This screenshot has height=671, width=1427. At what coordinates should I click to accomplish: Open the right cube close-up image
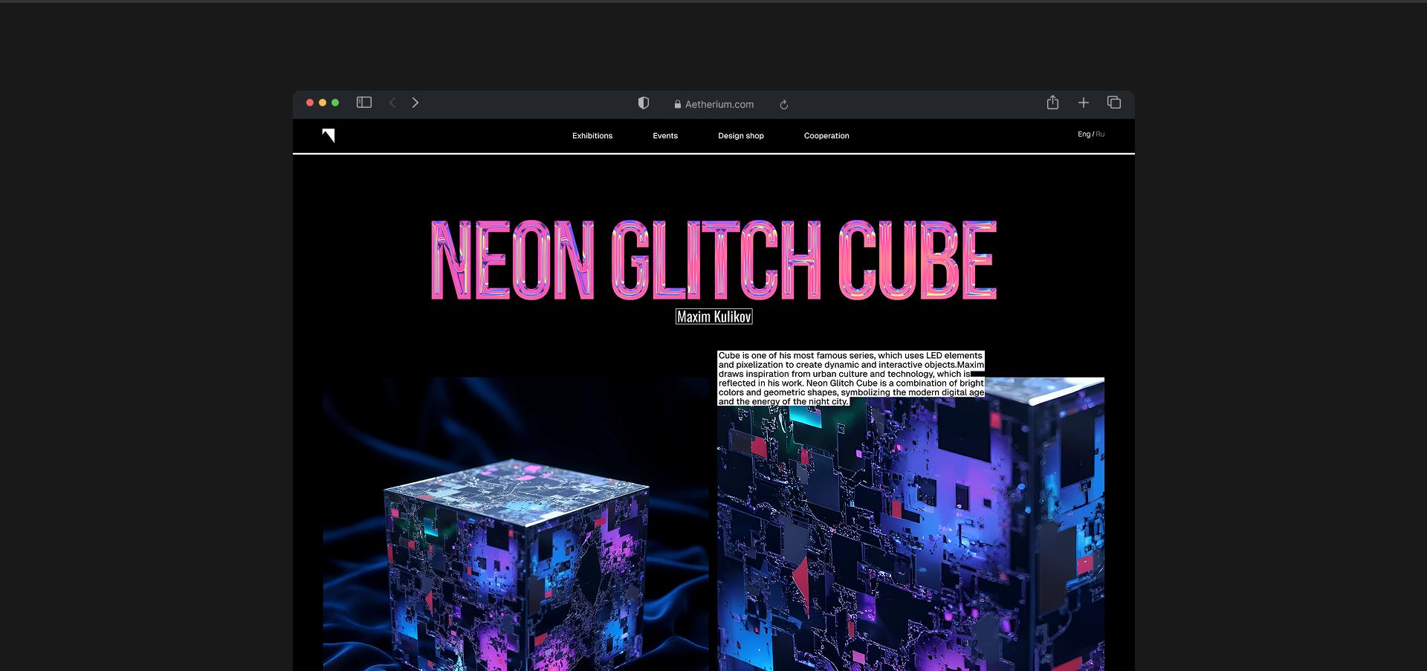910,542
